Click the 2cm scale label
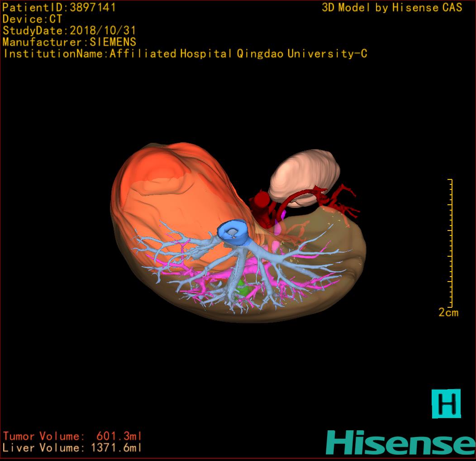476x461 pixels. point(448,312)
